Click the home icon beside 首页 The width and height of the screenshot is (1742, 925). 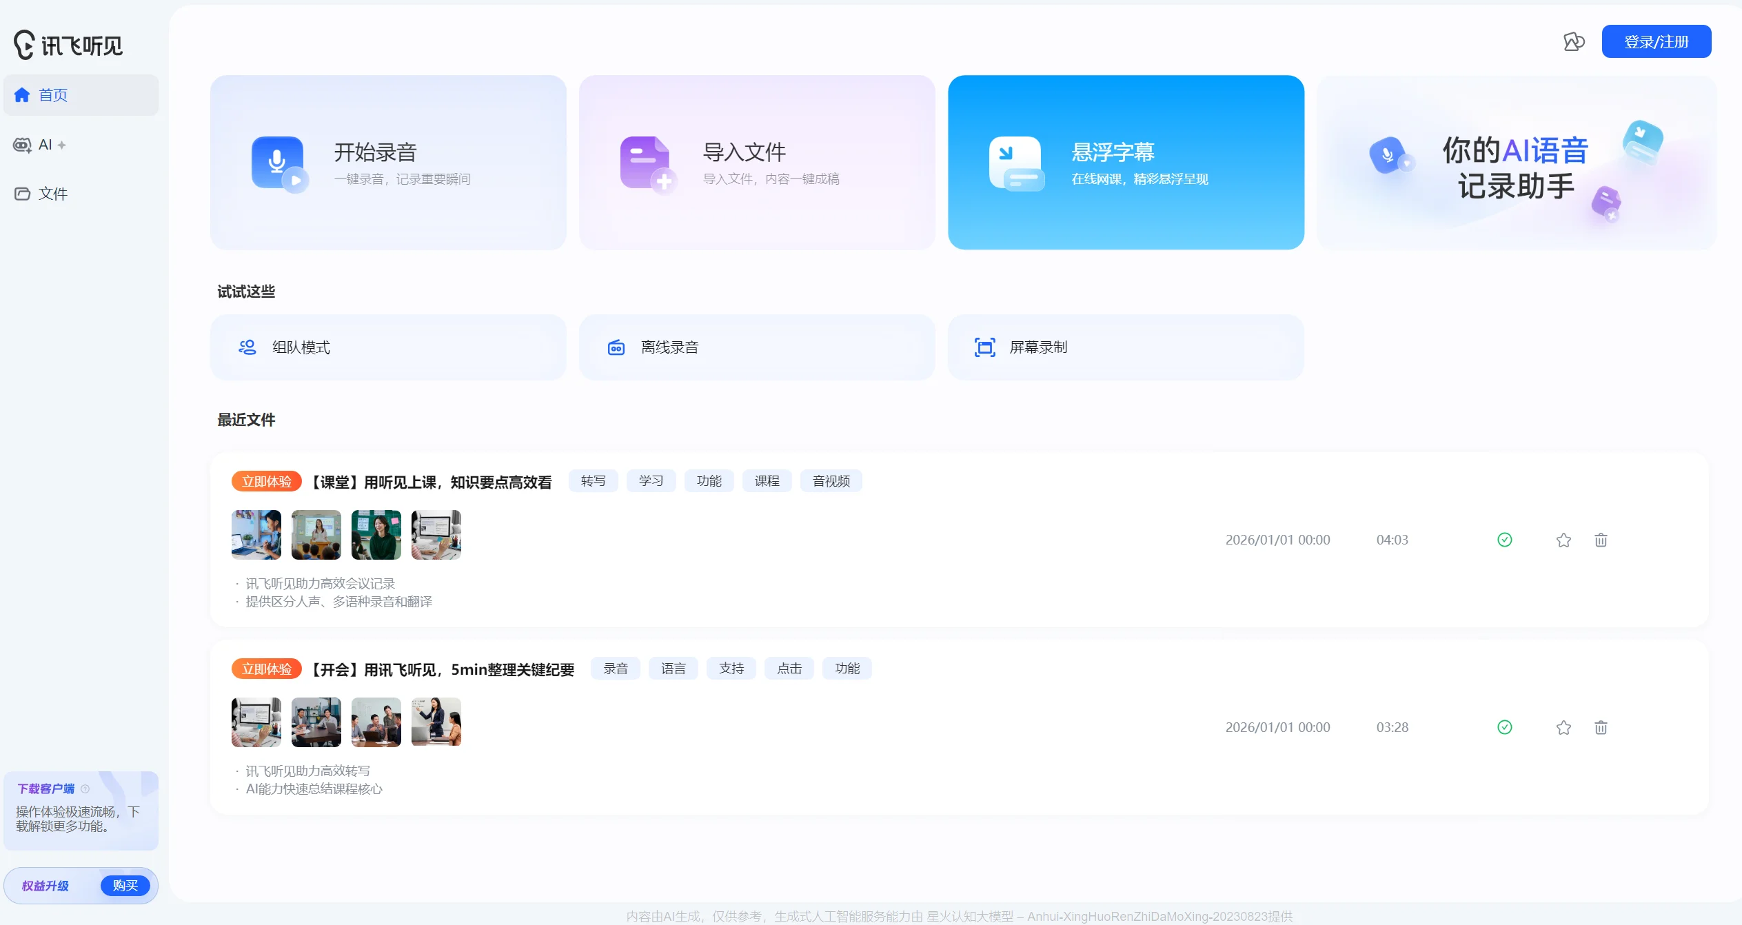point(21,94)
